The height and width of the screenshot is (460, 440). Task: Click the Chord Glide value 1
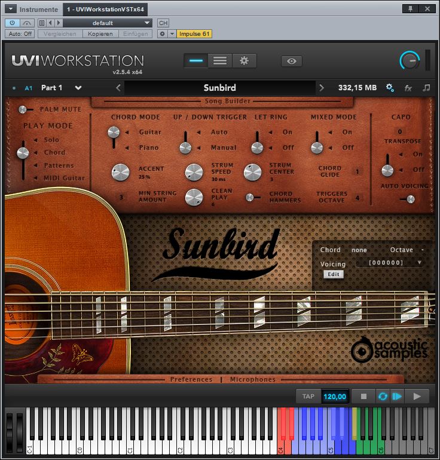357,171
